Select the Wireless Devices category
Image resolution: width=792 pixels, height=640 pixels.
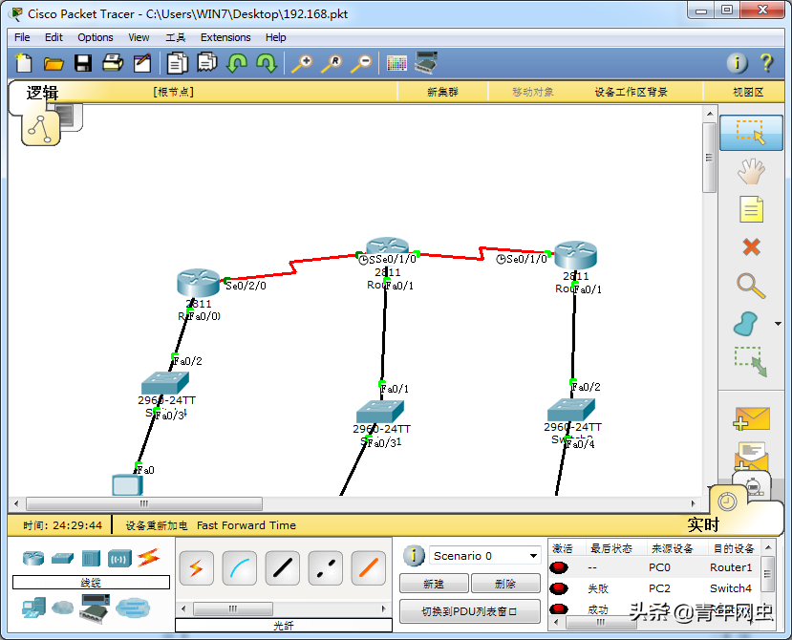[x=119, y=559]
